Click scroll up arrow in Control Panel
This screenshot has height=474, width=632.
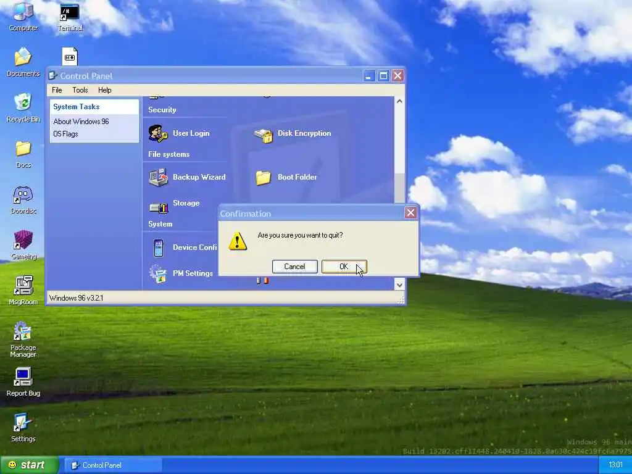[x=399, y=102]
